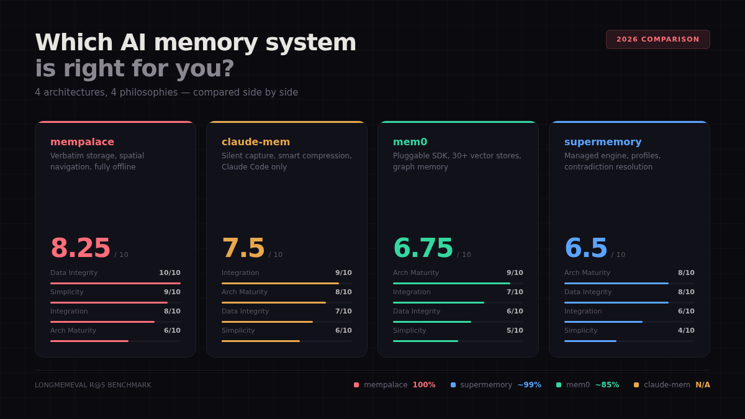Click mempalace Integration progress bar
Screen dimensions: 745x419
point(115,322)
